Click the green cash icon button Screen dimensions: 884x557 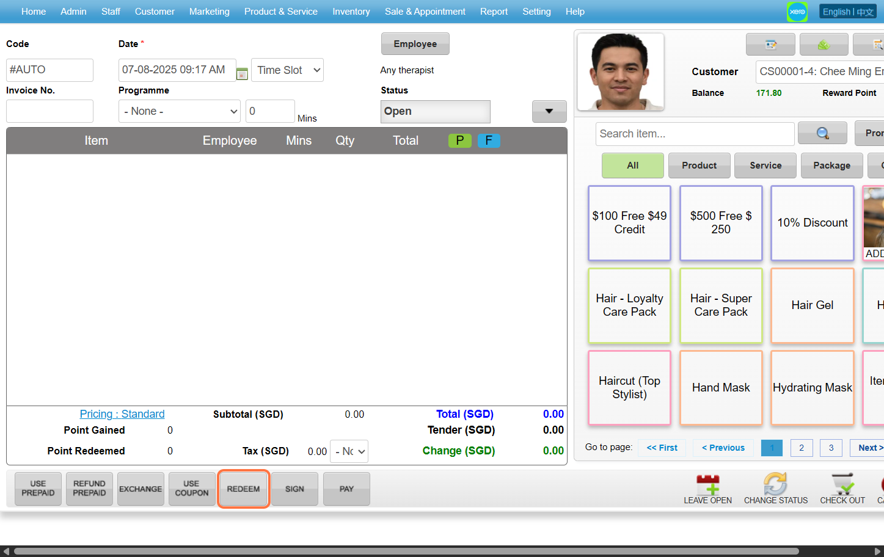click(824, 45)
